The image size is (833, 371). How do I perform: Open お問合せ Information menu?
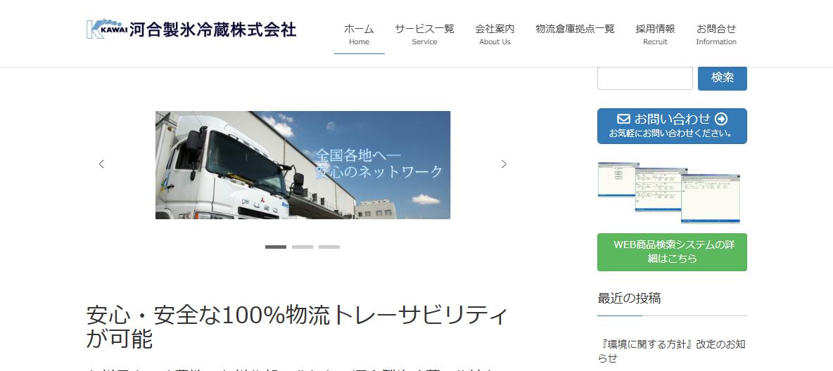716,34
